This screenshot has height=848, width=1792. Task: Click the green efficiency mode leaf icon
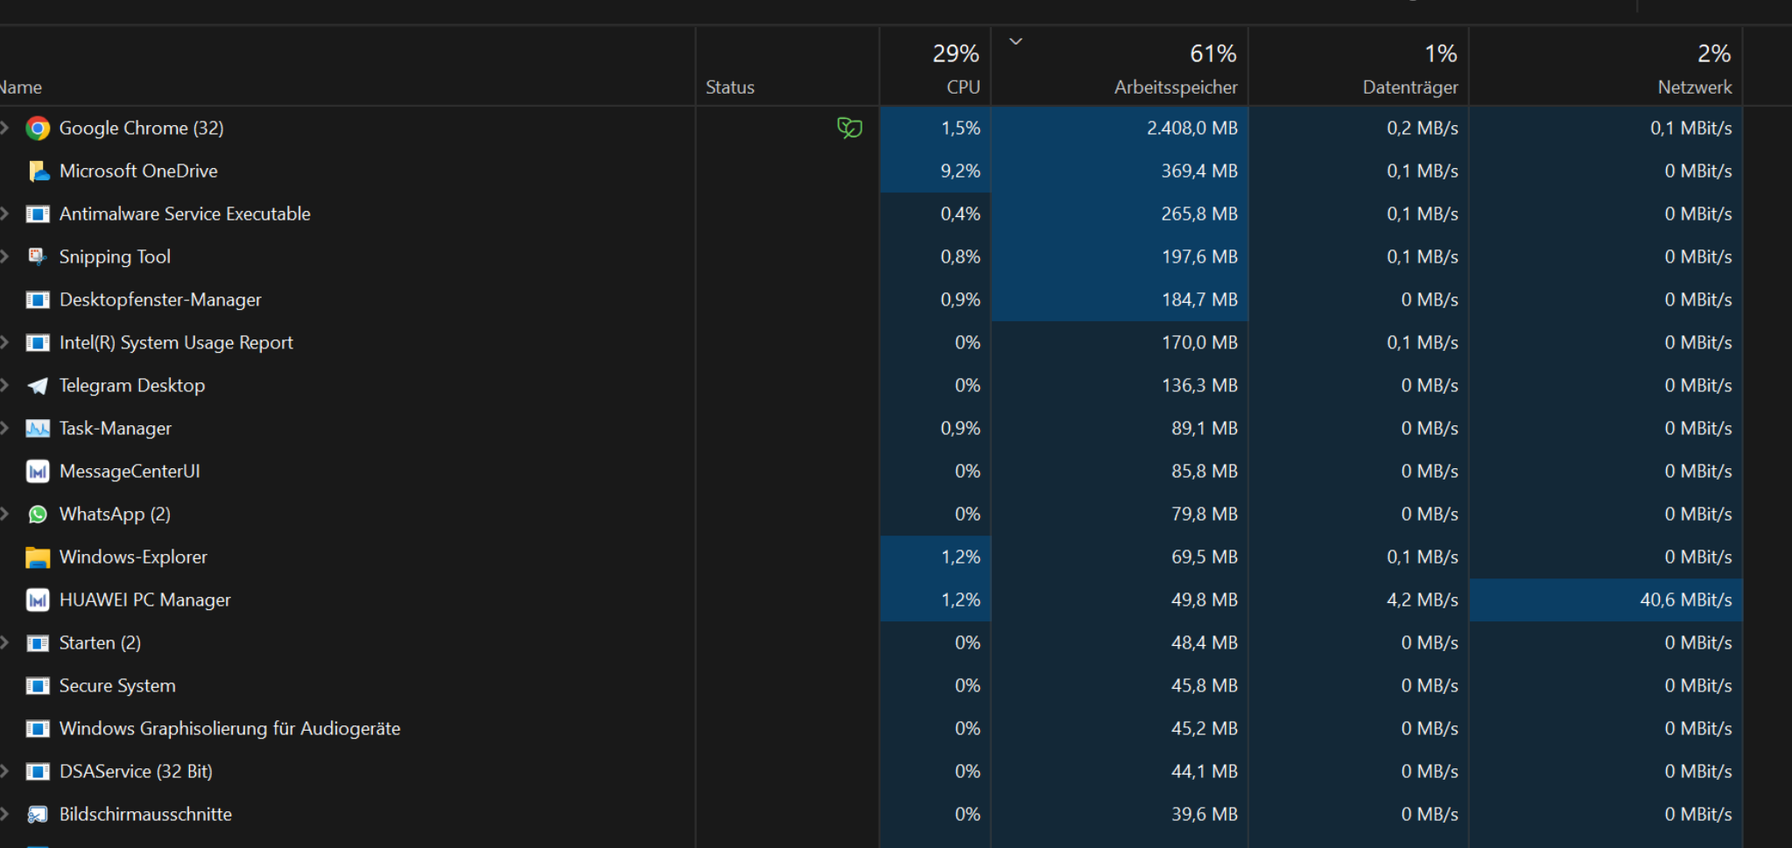pyautogui.click(x=849, y=129)
